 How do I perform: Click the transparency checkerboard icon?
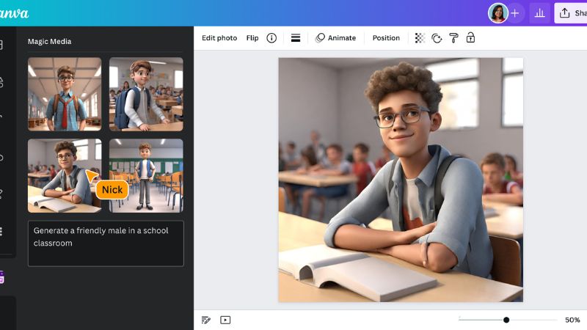point(420,38)
